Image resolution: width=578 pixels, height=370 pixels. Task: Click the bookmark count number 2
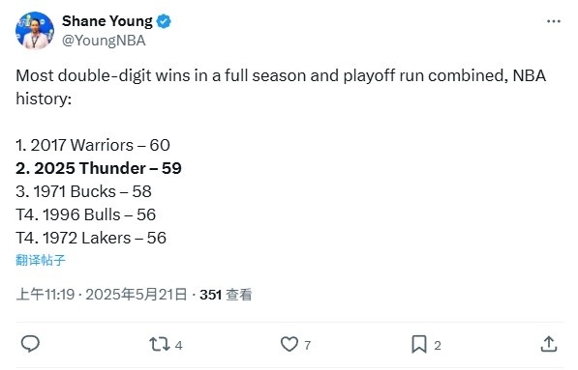coord(438,345)
